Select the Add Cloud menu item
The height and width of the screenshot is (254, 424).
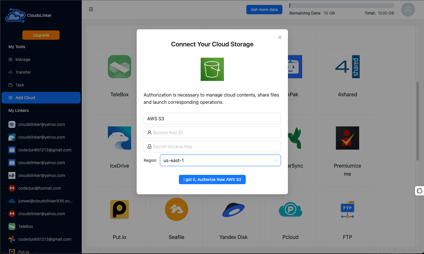click(x=41, y=98)
